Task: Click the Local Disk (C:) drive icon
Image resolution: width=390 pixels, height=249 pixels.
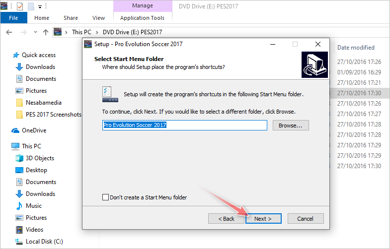Action: pos(19,242)
